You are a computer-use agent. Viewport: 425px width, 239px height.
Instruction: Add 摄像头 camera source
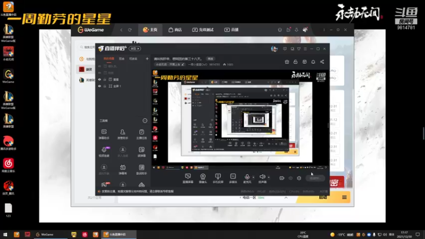tap(203, 178)
